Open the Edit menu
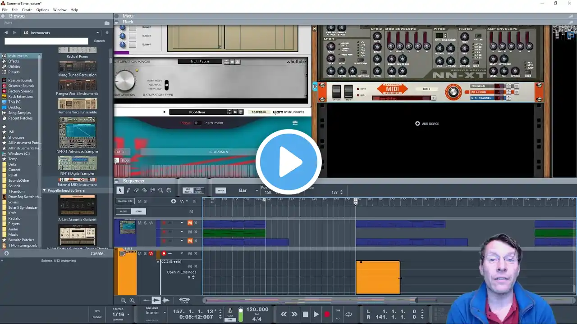The image size is (577, 324). click(x=15, y=10)
